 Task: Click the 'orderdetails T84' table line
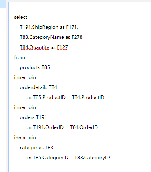(x=38, y=87)
